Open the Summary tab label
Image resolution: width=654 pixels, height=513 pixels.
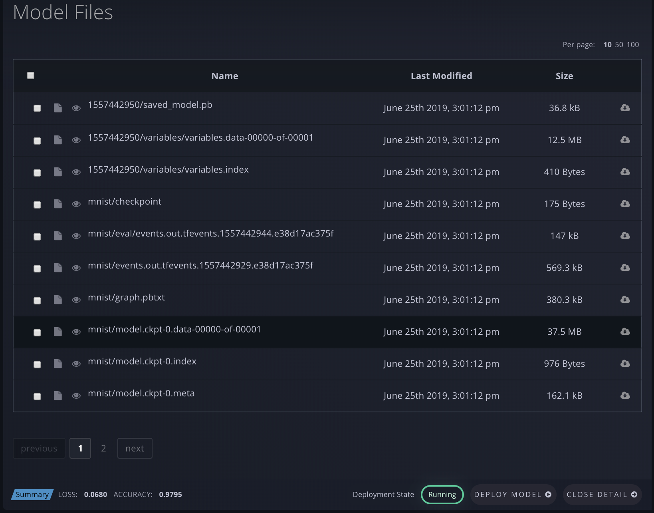[32, 495]
